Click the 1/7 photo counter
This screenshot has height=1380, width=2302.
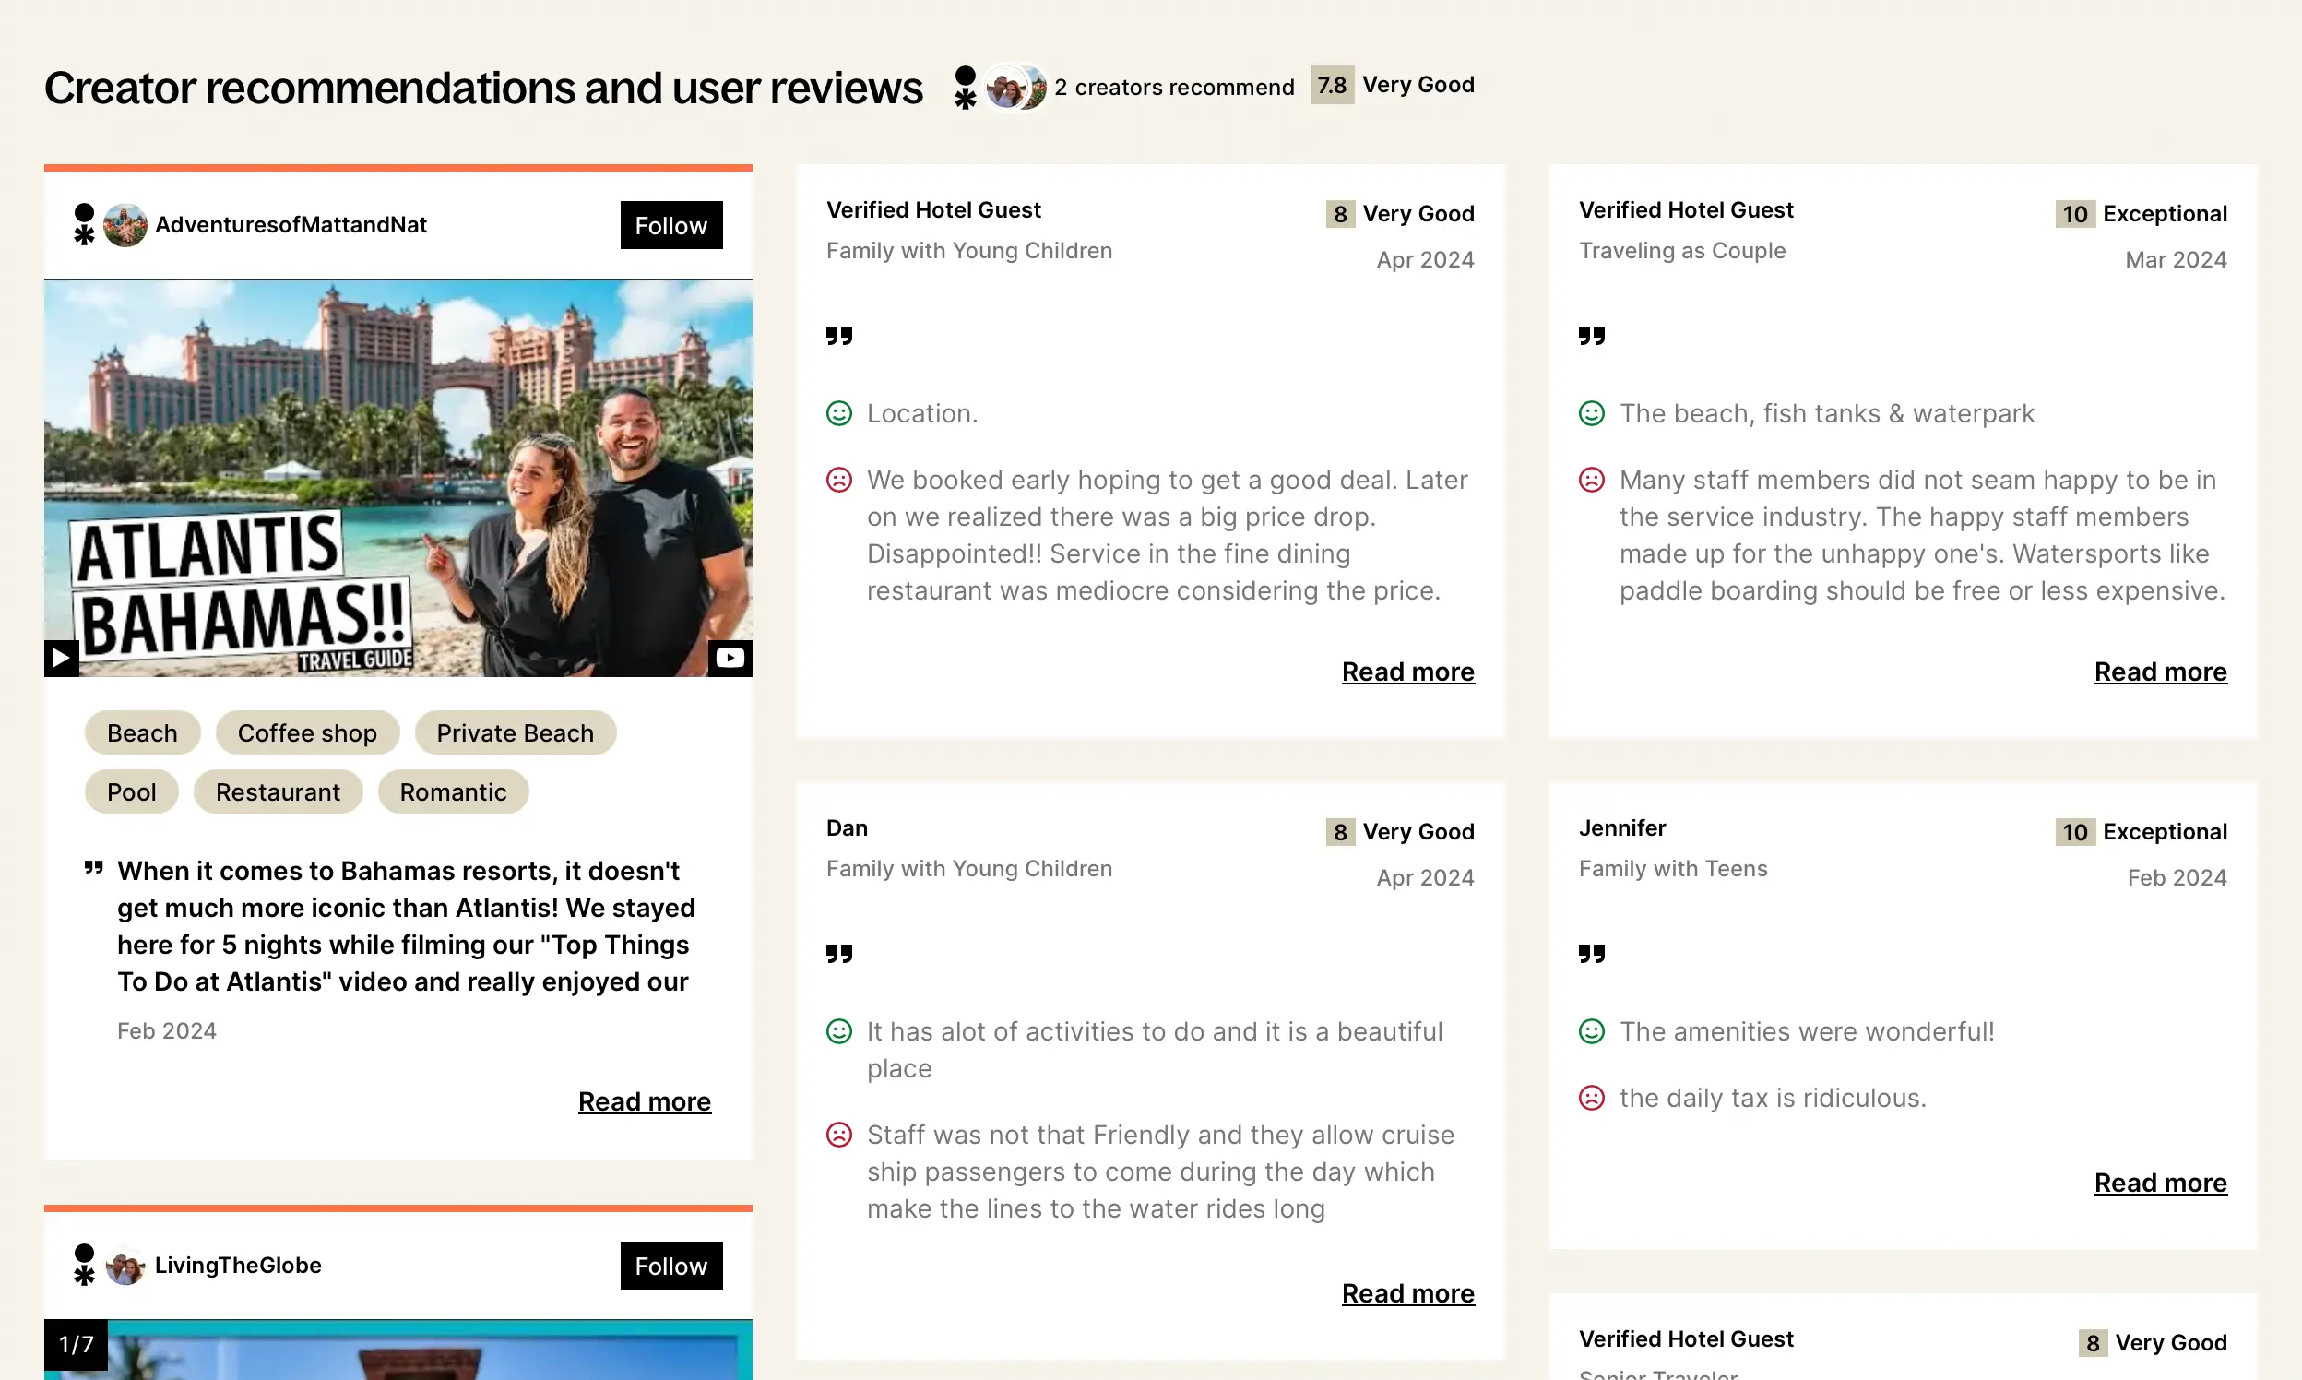click(x=77, y=1345)
